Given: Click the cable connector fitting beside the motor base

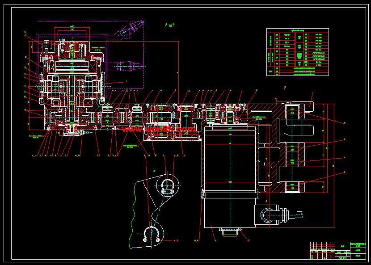Looking at the screenshot, I should click(x=279, y=215).
